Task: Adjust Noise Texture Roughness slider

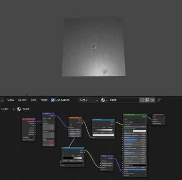Action: coord(75,134)
